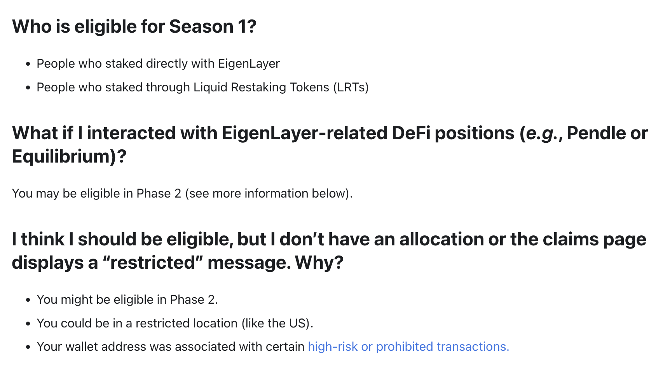Click the EigenLayer-related DeFi positions heading

click(x=330, y=133)
